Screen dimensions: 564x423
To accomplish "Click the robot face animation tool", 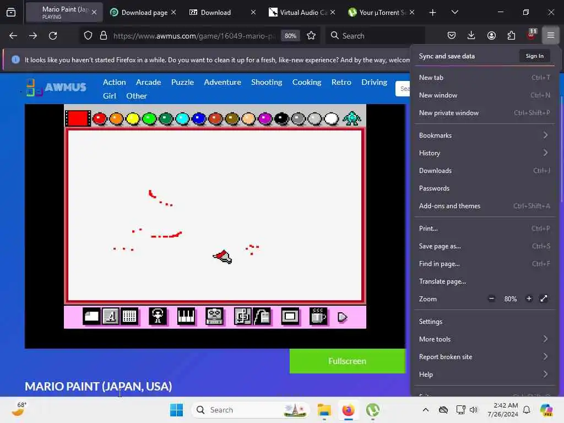I will click(x=214, y=317).
